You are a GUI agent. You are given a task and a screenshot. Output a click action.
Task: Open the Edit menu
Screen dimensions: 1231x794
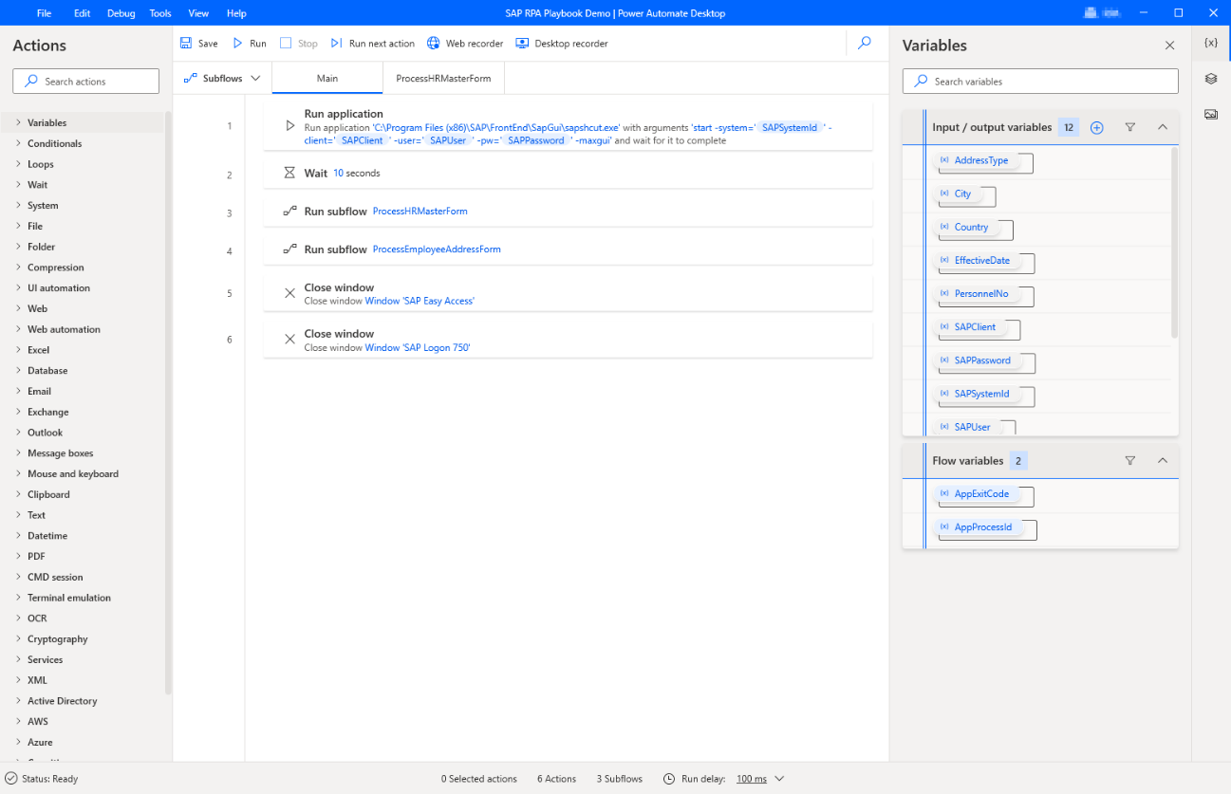tap(83, 13)
